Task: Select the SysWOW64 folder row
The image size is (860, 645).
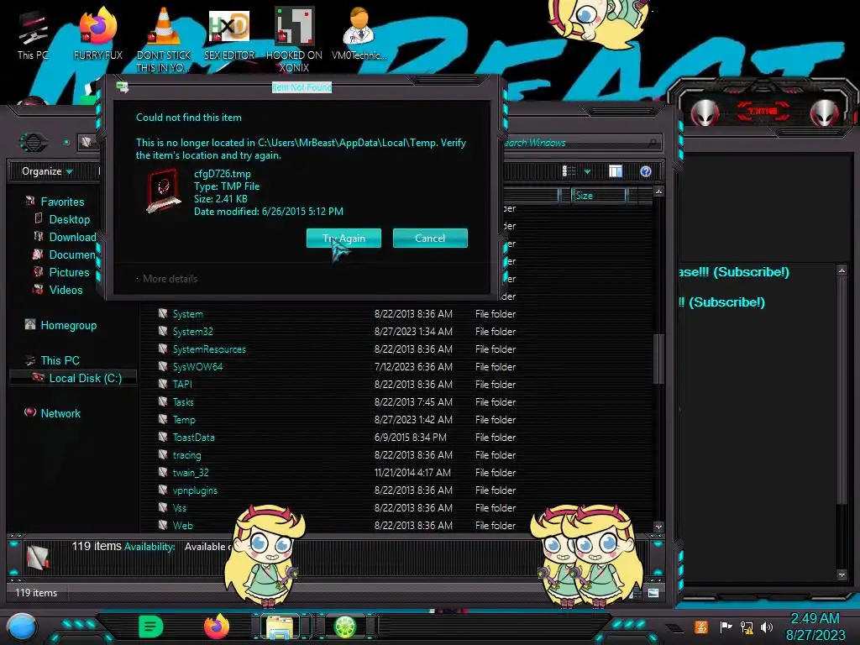Action: [x=396, y=366]
